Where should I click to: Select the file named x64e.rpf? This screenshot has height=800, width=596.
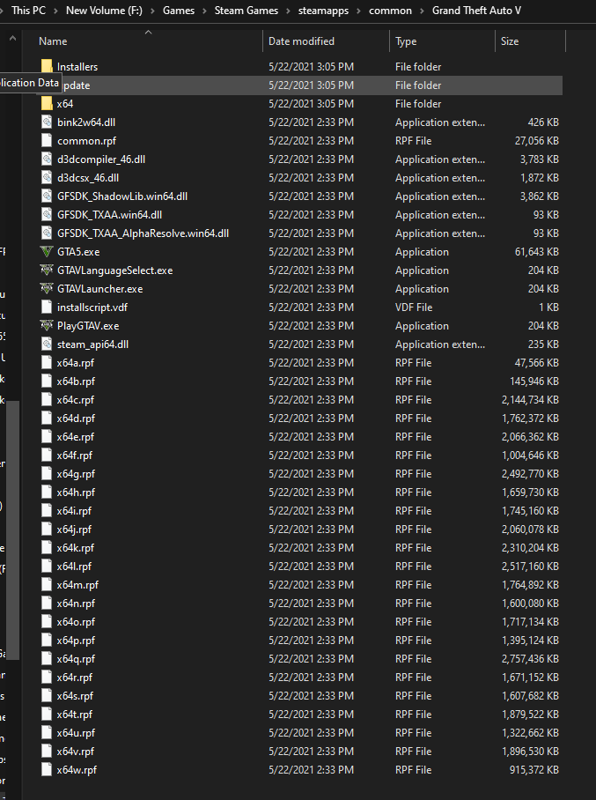click(x=76, y=437)
